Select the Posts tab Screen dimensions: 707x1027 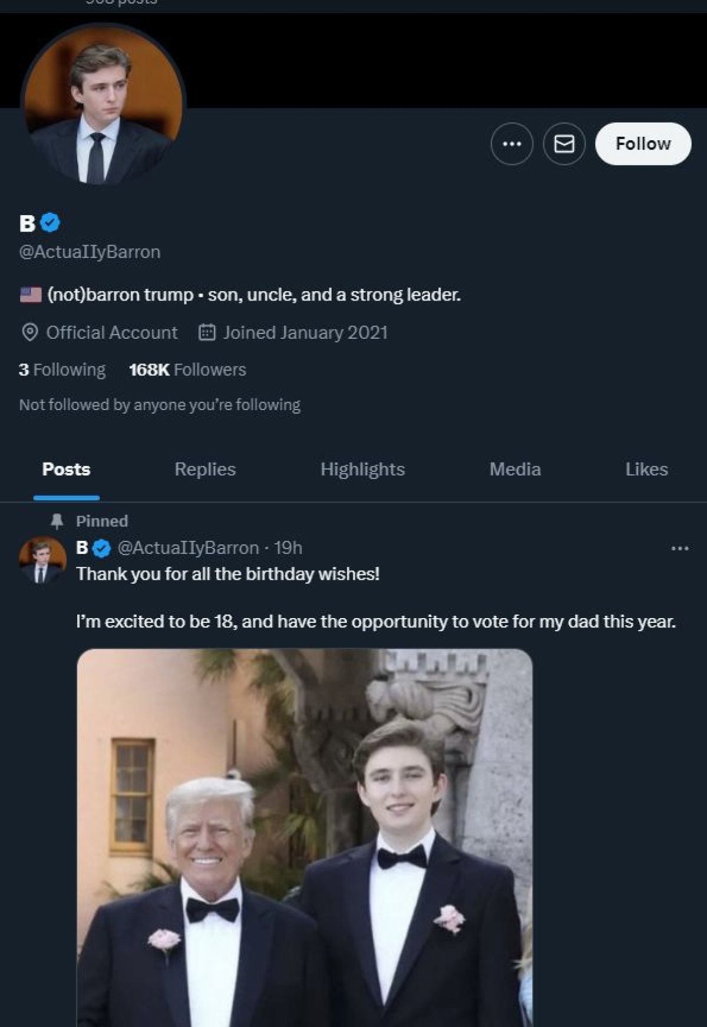(x=66, y=469)
